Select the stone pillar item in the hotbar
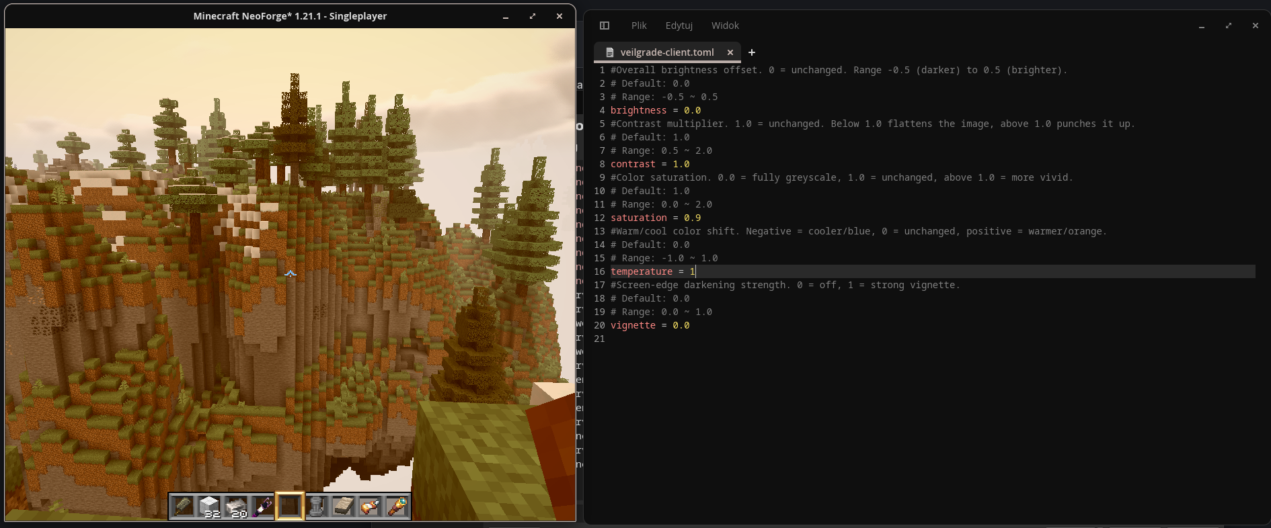The height and width of the screenshot is (528, 1271). click(317, 506)
